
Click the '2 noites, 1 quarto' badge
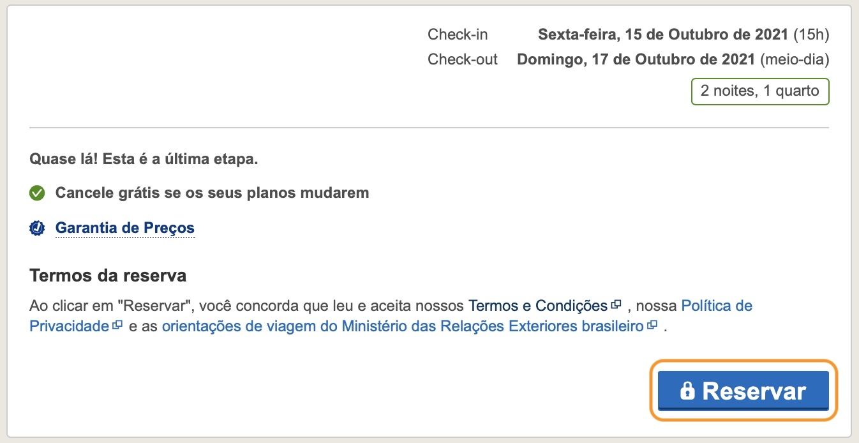[760, 91]
